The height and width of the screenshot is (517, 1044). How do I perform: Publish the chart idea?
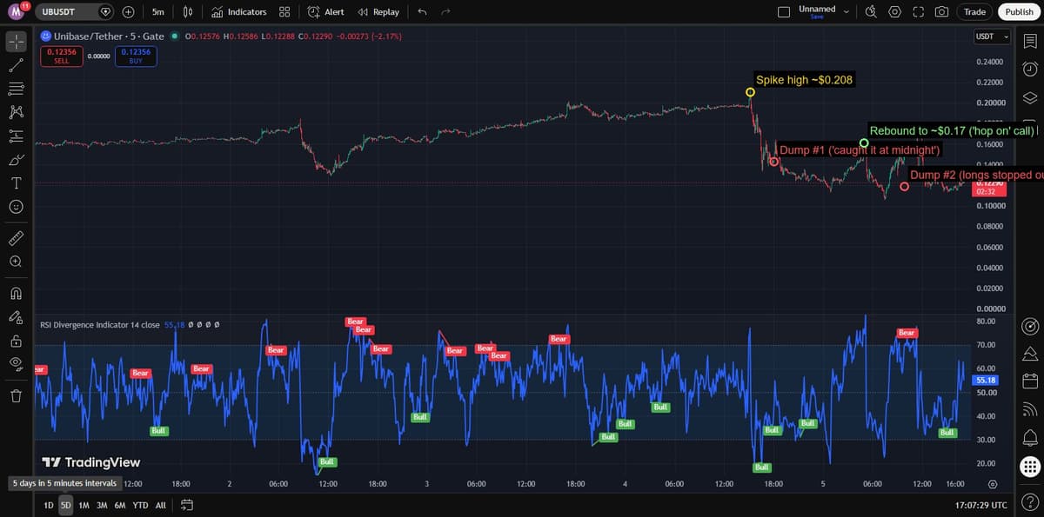pos(1019,12)
